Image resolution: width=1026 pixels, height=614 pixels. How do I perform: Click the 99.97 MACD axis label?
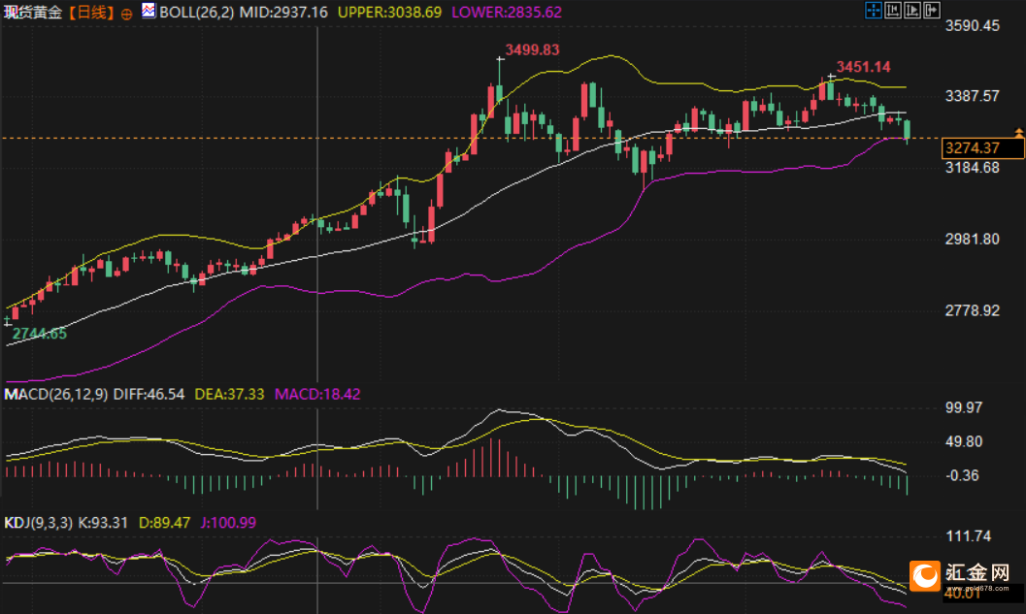(x=964, y=408)
